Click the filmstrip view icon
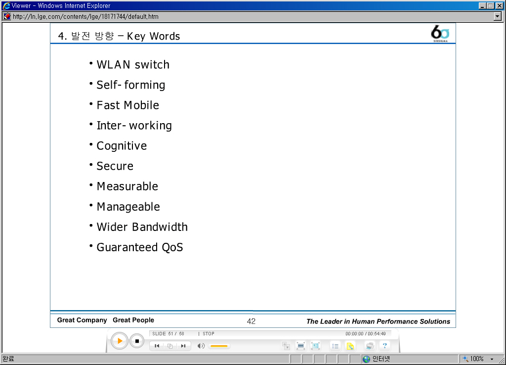 (300, 346)
